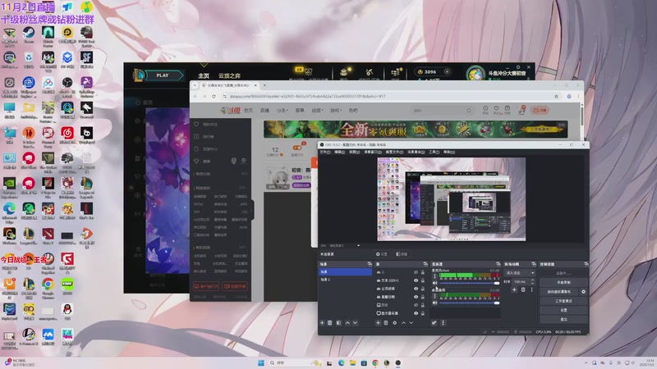Expand 分类 dropdown on Douyu navigation
This screenshot has width=657, height=369.
282,111
